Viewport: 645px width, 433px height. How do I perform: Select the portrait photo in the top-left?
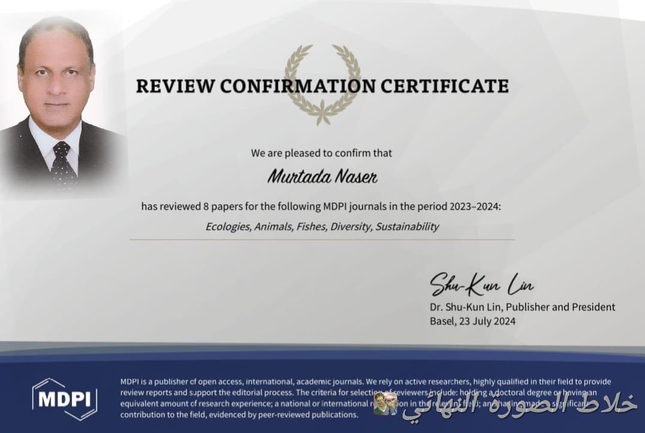(57, 102)
